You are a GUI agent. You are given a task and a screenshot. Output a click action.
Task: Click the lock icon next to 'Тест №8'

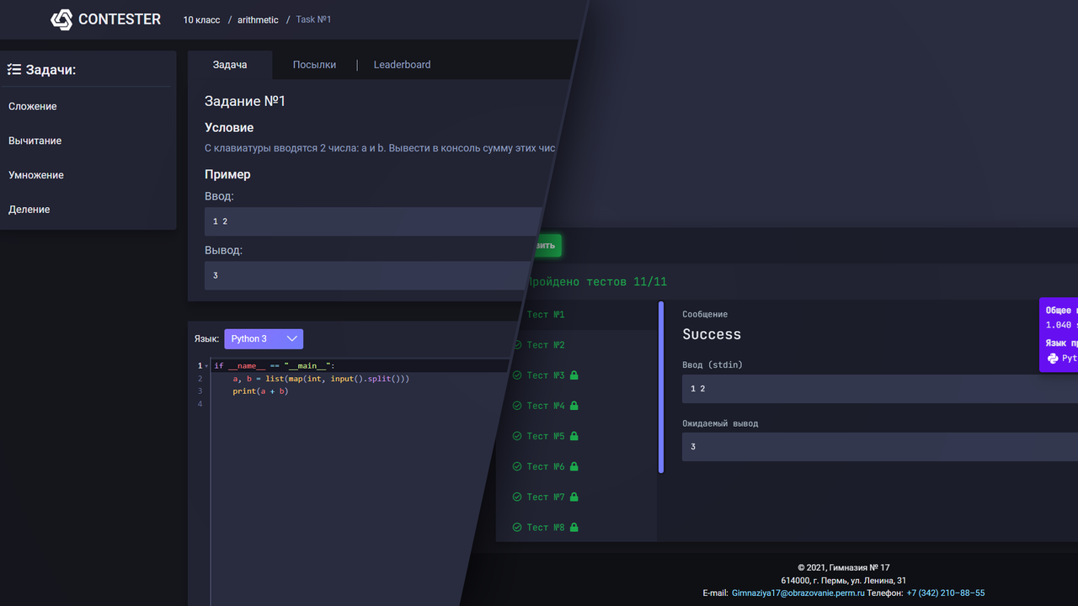click(x=574, y=527)
